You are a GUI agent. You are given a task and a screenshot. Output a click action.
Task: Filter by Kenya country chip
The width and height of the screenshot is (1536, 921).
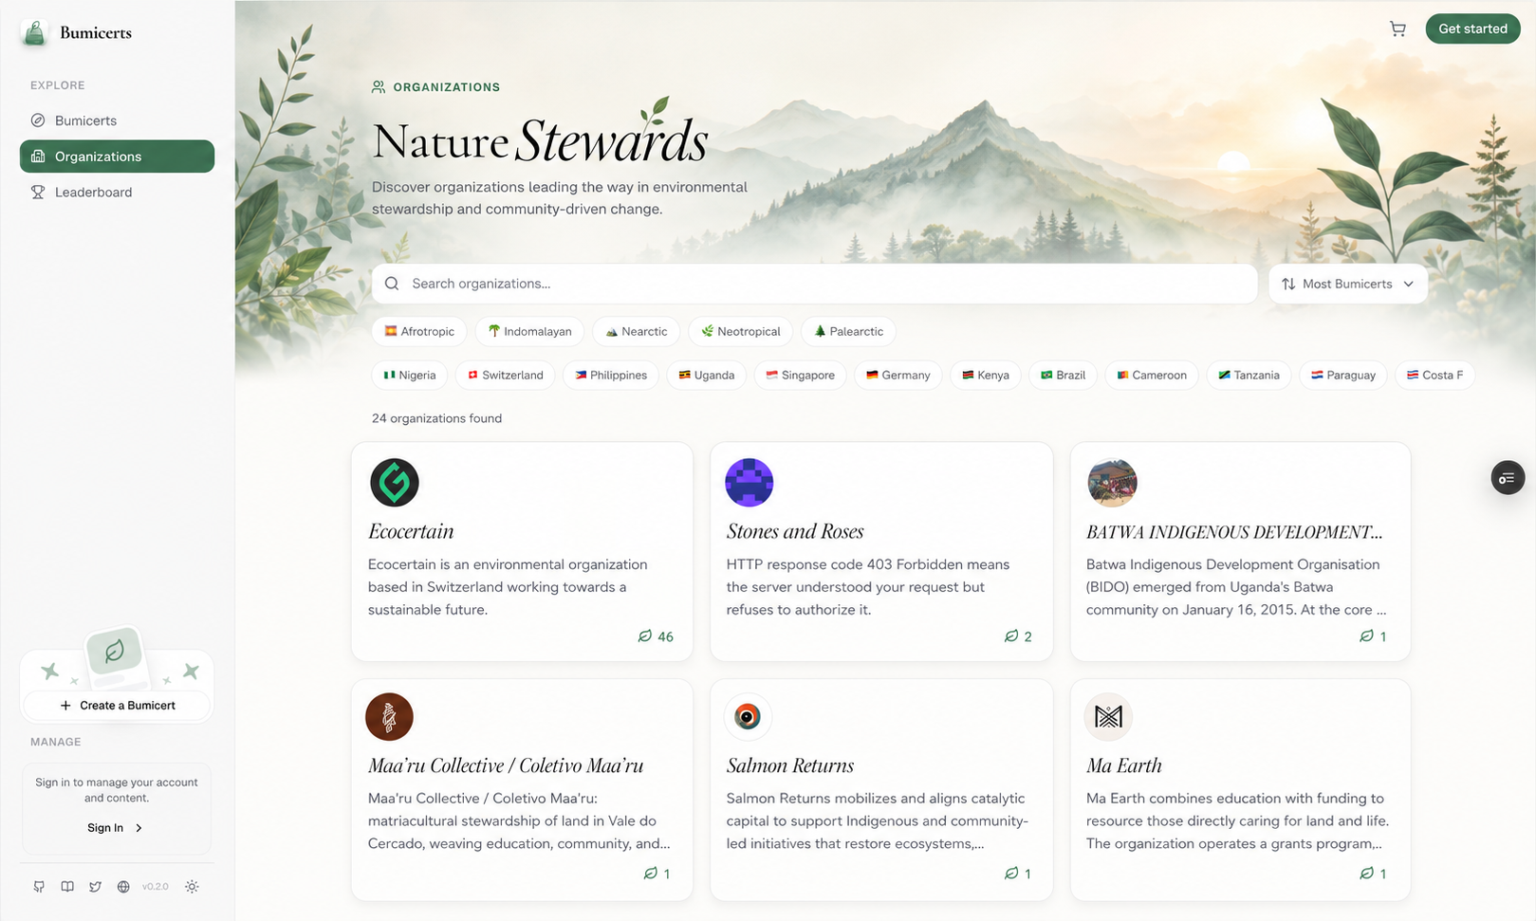(x=986, y=375)
